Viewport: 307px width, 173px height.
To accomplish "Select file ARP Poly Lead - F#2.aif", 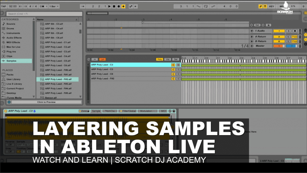I will click(x=58, y=79).
